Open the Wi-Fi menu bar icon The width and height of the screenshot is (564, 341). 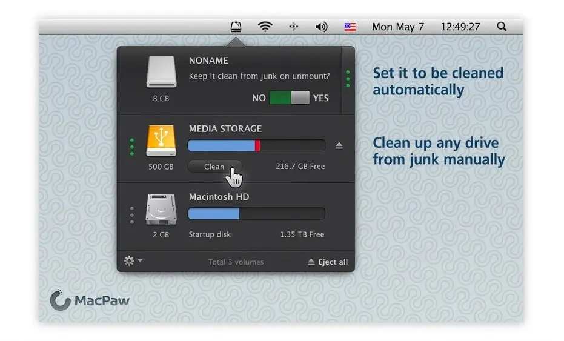pyautogui.click(x=265, y=27)
